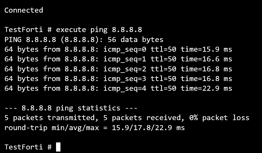Screen dimensions: 262x153
Task: Click the 'Connected' status text
Action: (x=24, y=10)
